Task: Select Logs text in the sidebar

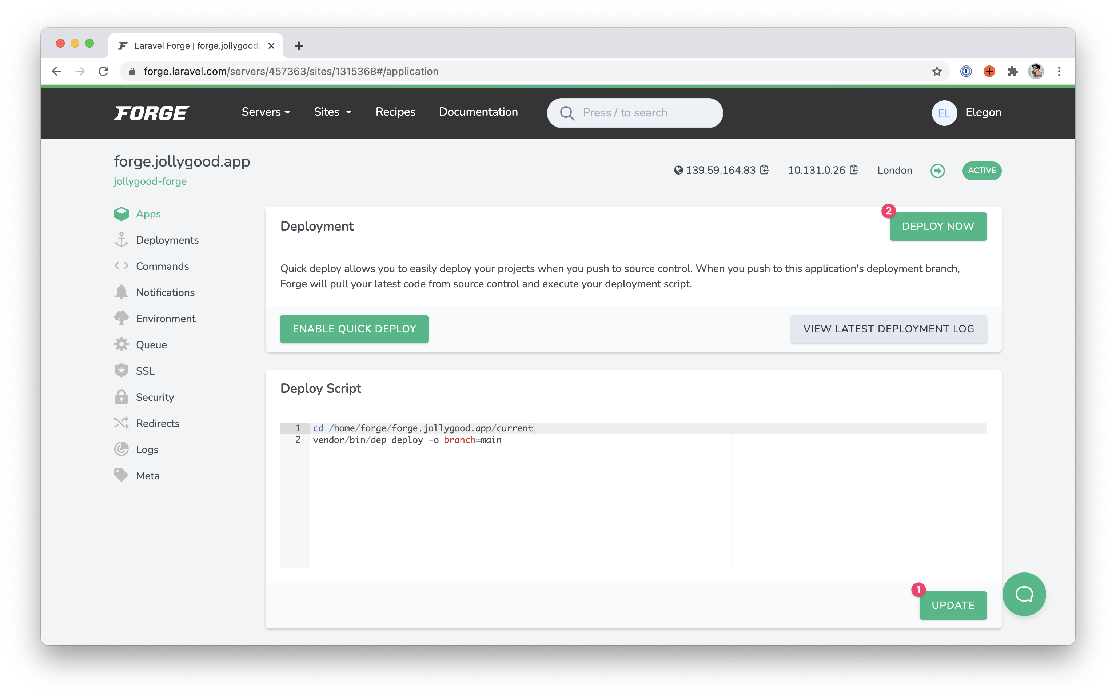Action: pos(147,450)
